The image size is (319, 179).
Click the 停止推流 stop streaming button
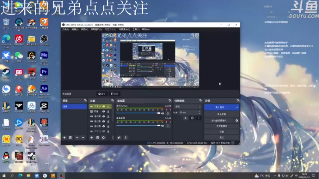pyautogui.click(x=220, y=107)
